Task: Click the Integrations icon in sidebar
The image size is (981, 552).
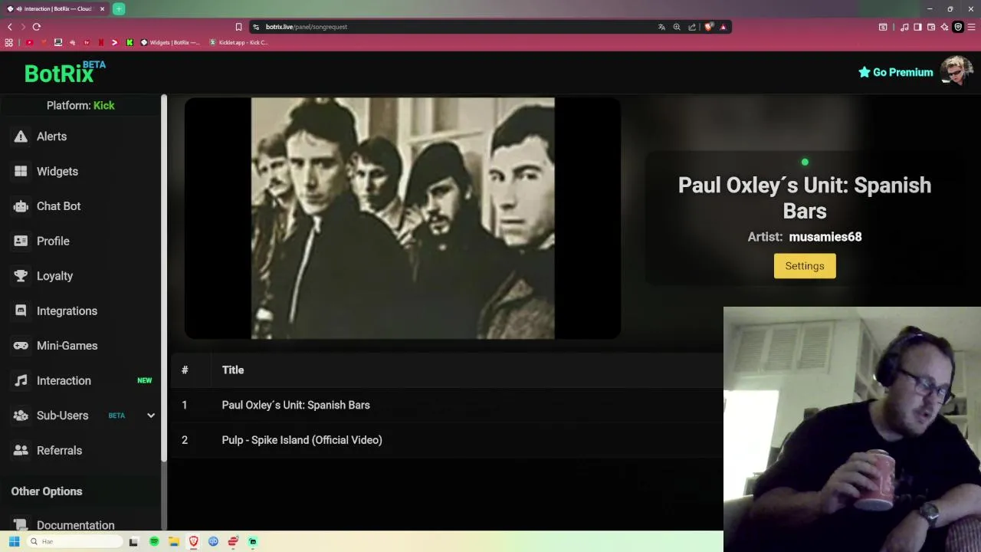Action: 21,310
